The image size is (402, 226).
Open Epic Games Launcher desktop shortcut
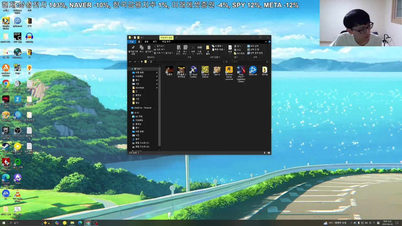(x=6, y=133)
